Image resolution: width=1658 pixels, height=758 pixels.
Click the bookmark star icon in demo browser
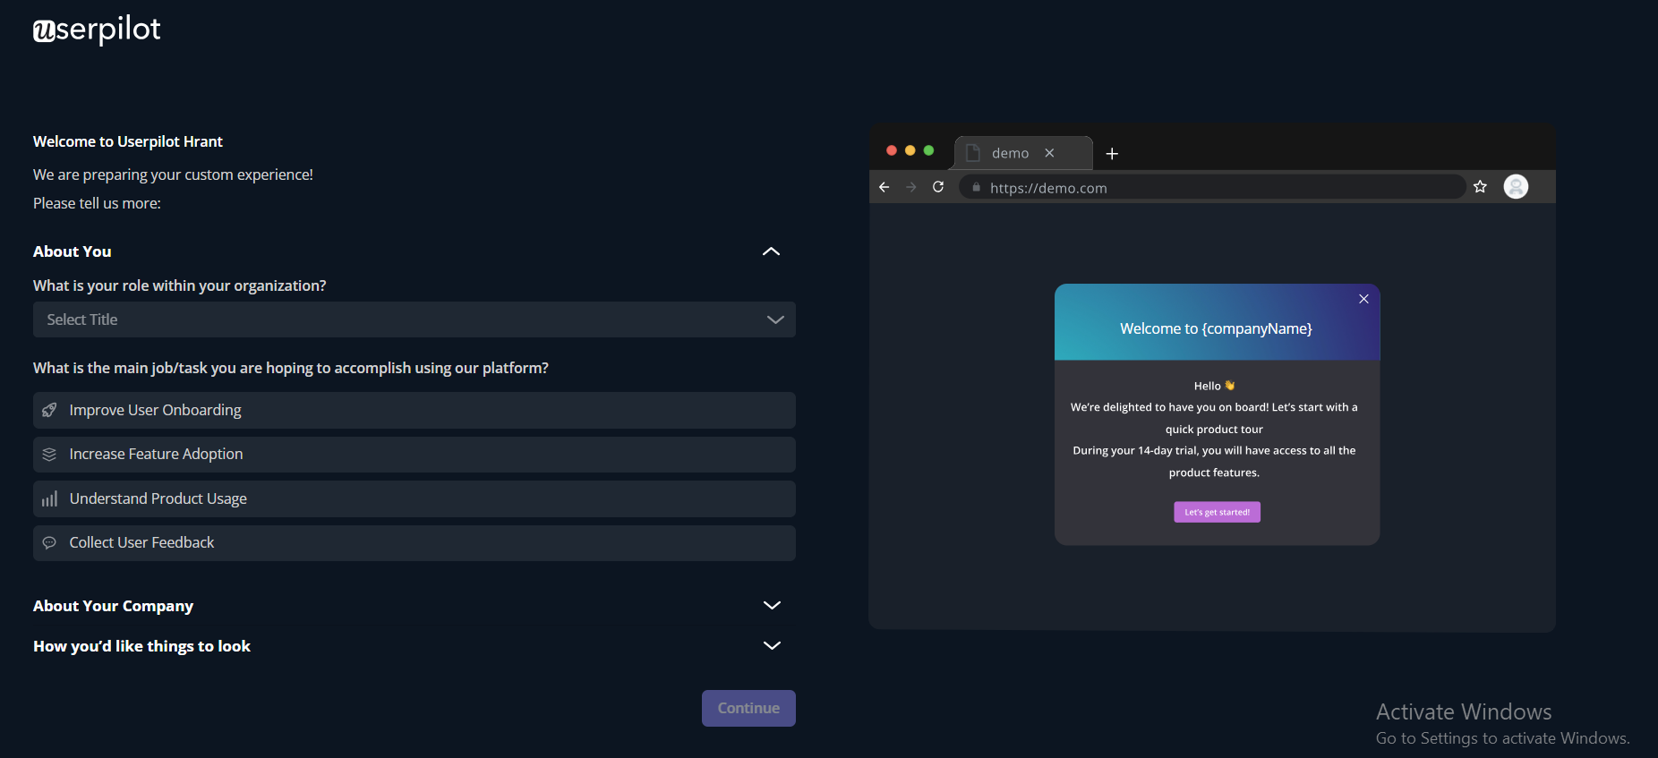[1480, 187]
